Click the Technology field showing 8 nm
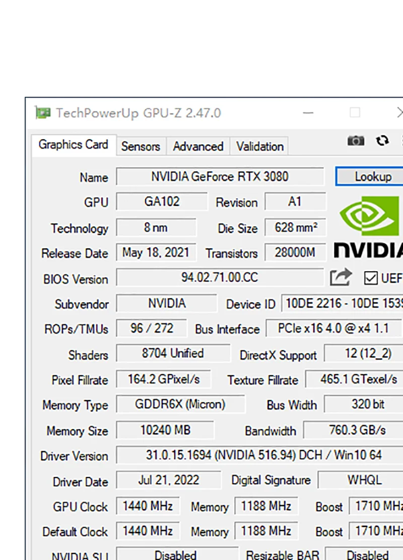This screenshot has width=403, height=560. coord(156,227)
